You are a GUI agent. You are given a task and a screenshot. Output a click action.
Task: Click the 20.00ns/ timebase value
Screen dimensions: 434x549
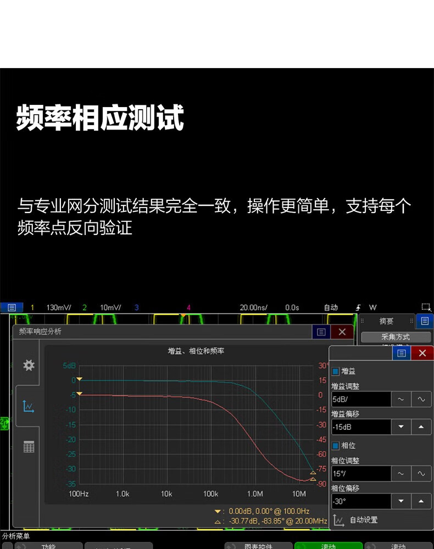pyautogui.click(x=253, y=307)
